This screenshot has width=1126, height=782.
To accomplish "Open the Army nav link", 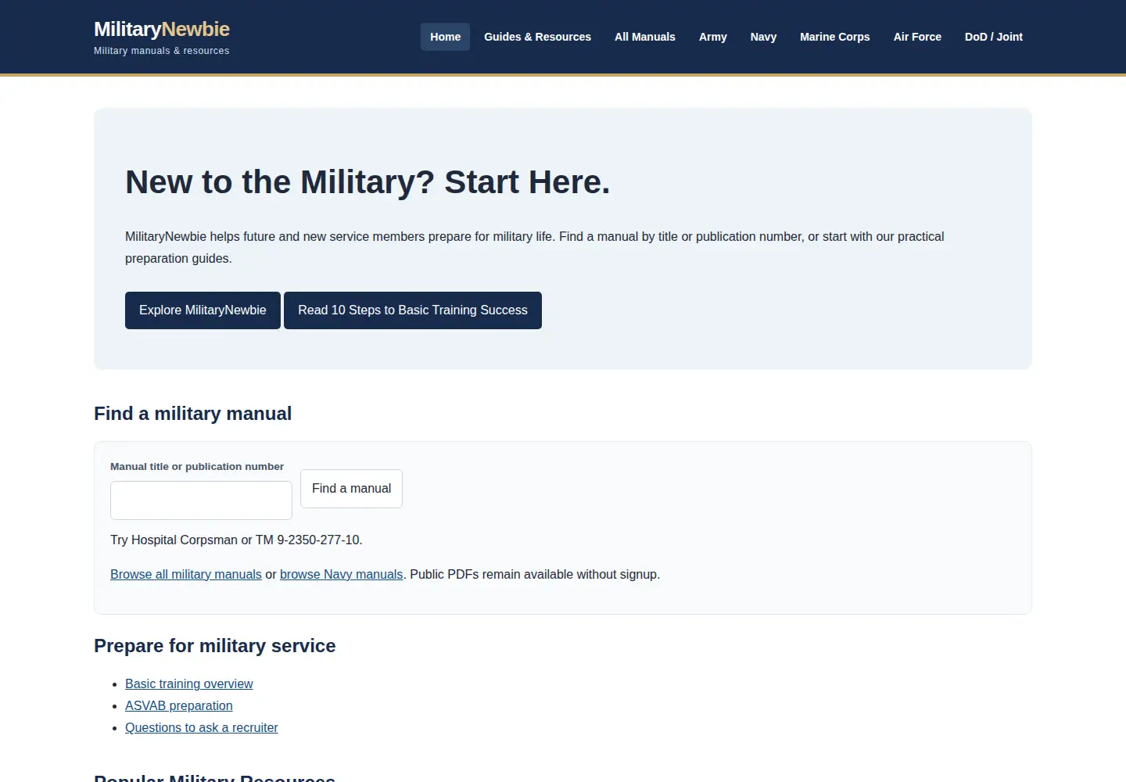I will tap(713, 37).
